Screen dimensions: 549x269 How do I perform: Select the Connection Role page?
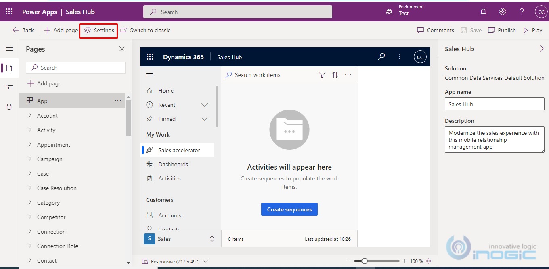point(58,246)
